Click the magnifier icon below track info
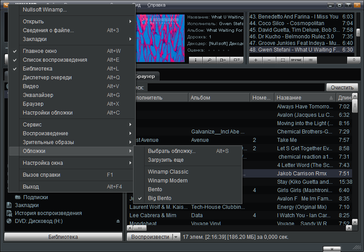 (209, 59)
